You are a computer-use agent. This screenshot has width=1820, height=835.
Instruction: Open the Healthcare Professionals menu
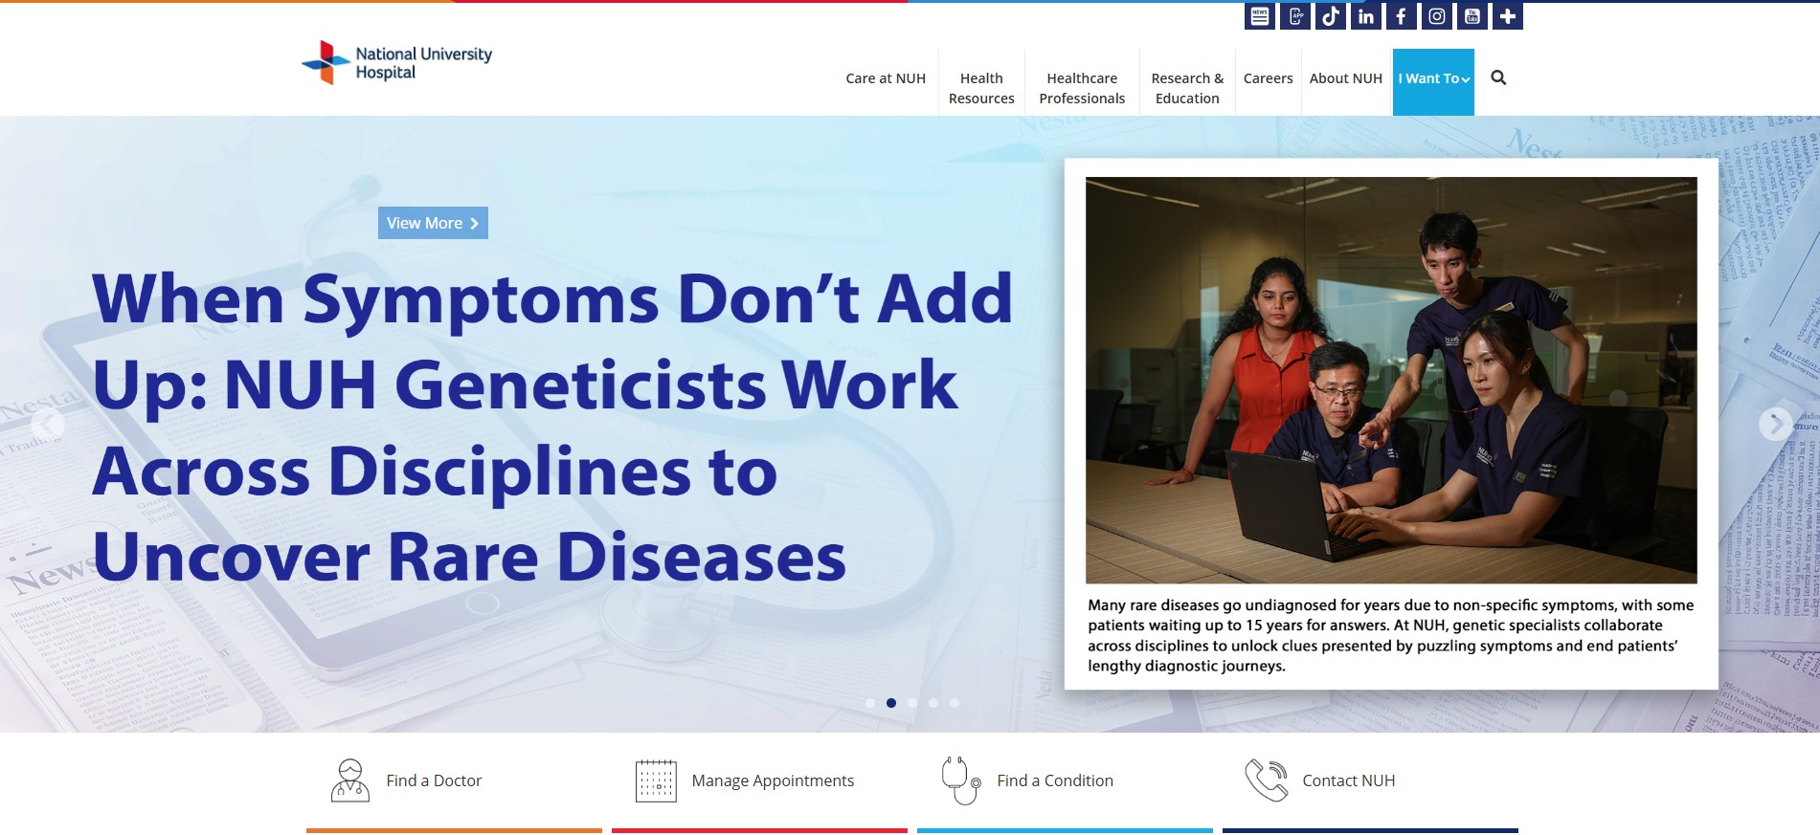click(1082, 88)
